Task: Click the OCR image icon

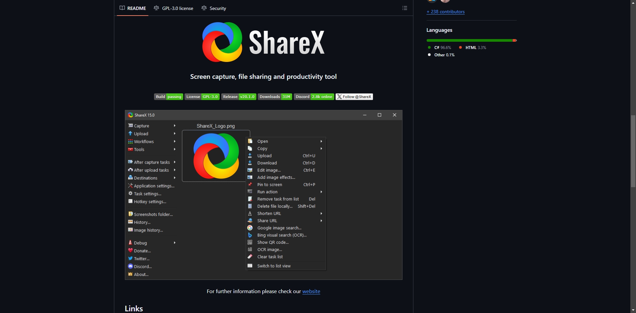Action: click(x=250, y=249)
